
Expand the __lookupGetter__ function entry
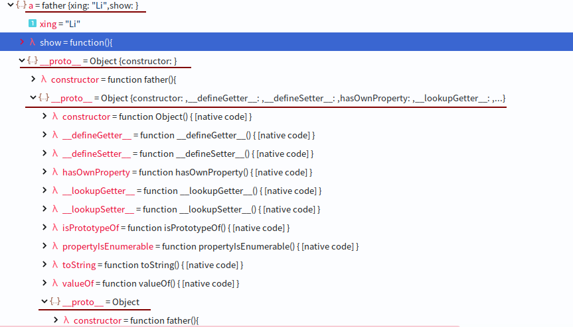coord(44,191)
